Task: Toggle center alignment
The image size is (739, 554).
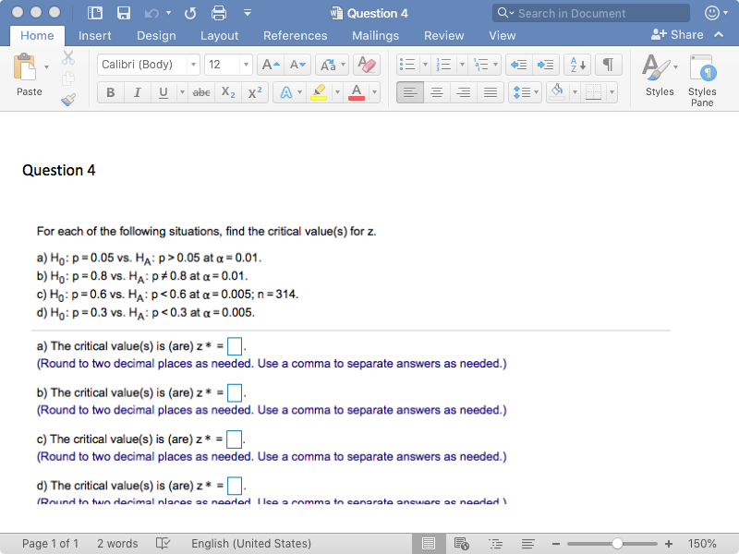Action: 436,91
